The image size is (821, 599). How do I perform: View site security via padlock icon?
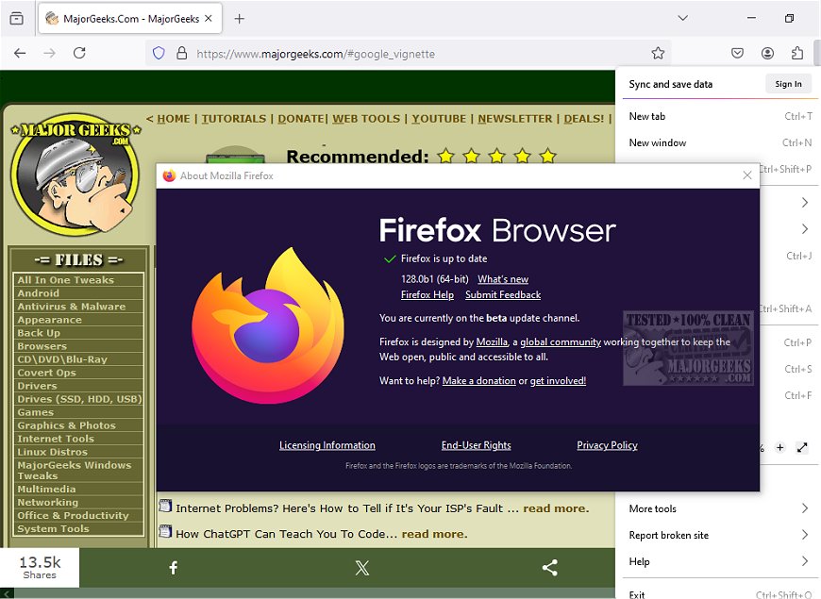[182, 54]
